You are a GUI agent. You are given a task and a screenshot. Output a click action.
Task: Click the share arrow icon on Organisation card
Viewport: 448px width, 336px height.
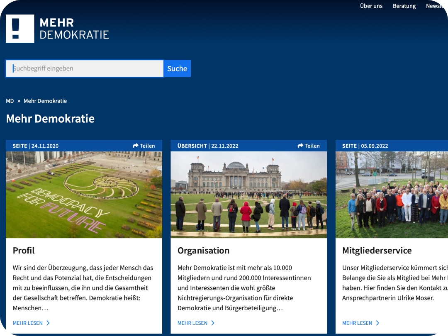point(300,146)
